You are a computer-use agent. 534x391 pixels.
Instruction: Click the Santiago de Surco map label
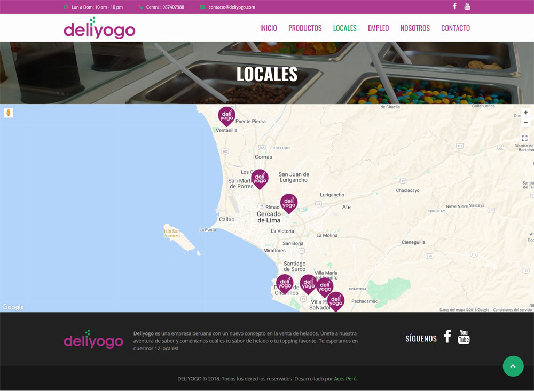[x=295, y=266]
